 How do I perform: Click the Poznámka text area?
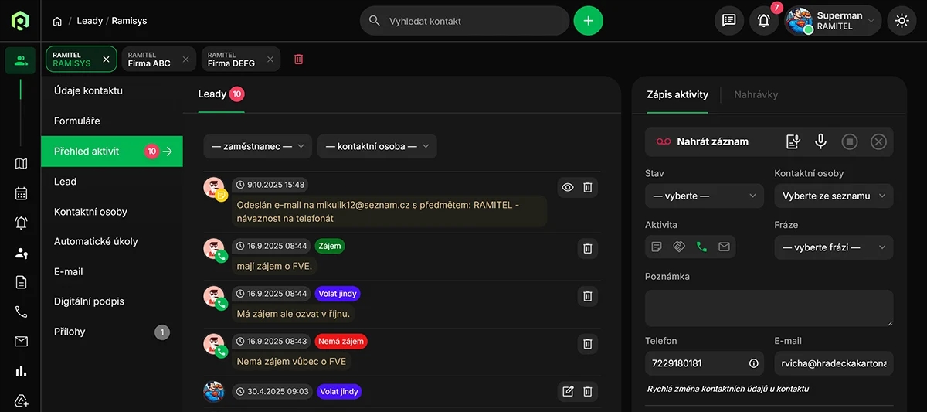click(x=769, y=308)
